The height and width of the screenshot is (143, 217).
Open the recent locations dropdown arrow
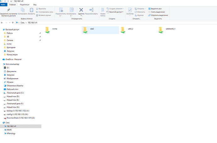(x=9, y=22)
